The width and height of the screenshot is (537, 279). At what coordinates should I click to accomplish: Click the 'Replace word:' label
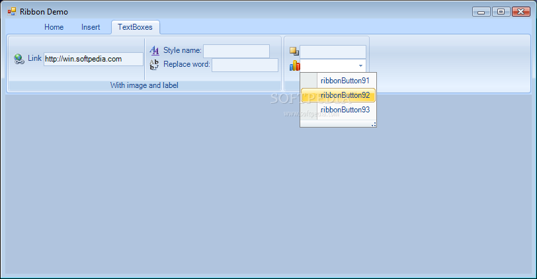pos(186,64)
